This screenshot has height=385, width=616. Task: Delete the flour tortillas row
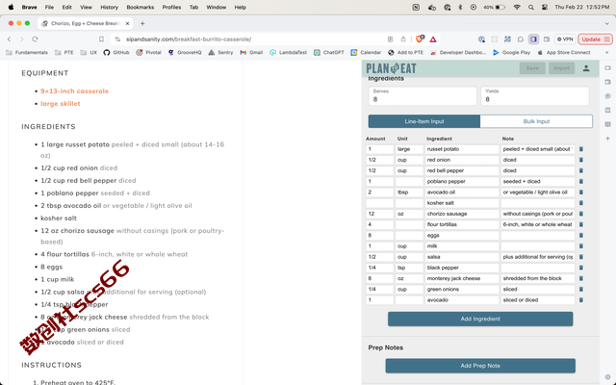(581, 224)
